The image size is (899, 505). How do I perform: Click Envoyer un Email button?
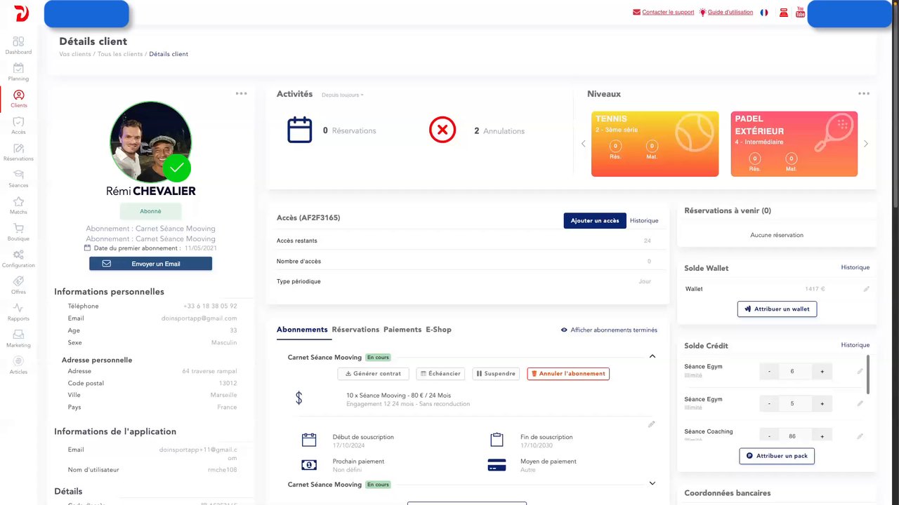tap(150, 264)
